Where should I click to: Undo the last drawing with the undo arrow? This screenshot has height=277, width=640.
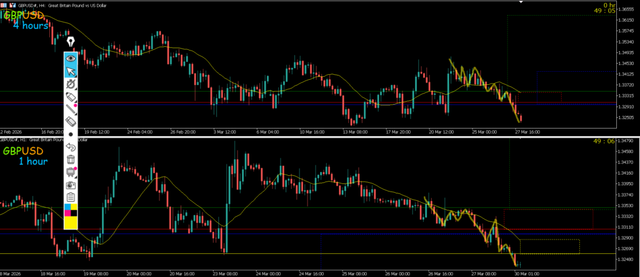pyautogui.click(x=71, y=147)
